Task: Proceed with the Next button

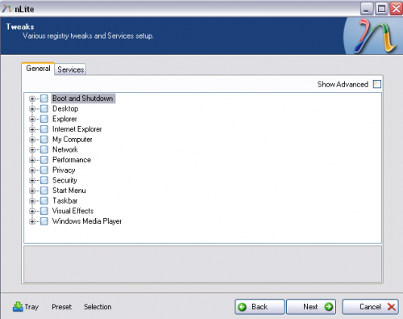Action: pyautogui.click(x=311, y=307)
